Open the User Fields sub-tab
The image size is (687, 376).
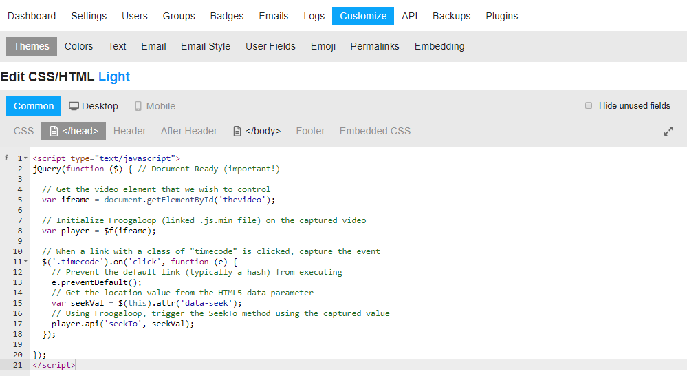[x=270, y=47]
